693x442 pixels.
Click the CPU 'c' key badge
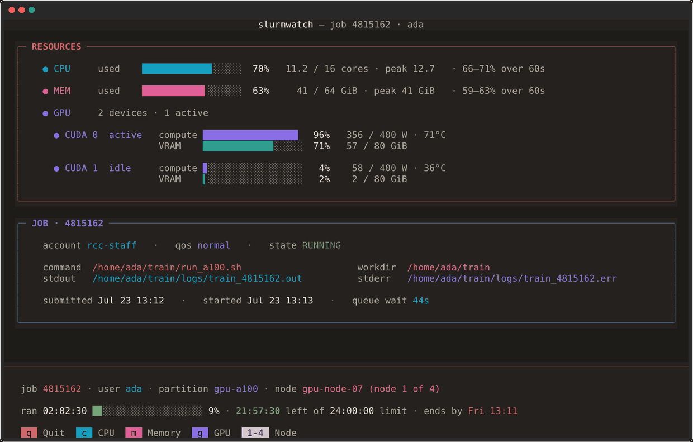(84, 433)
